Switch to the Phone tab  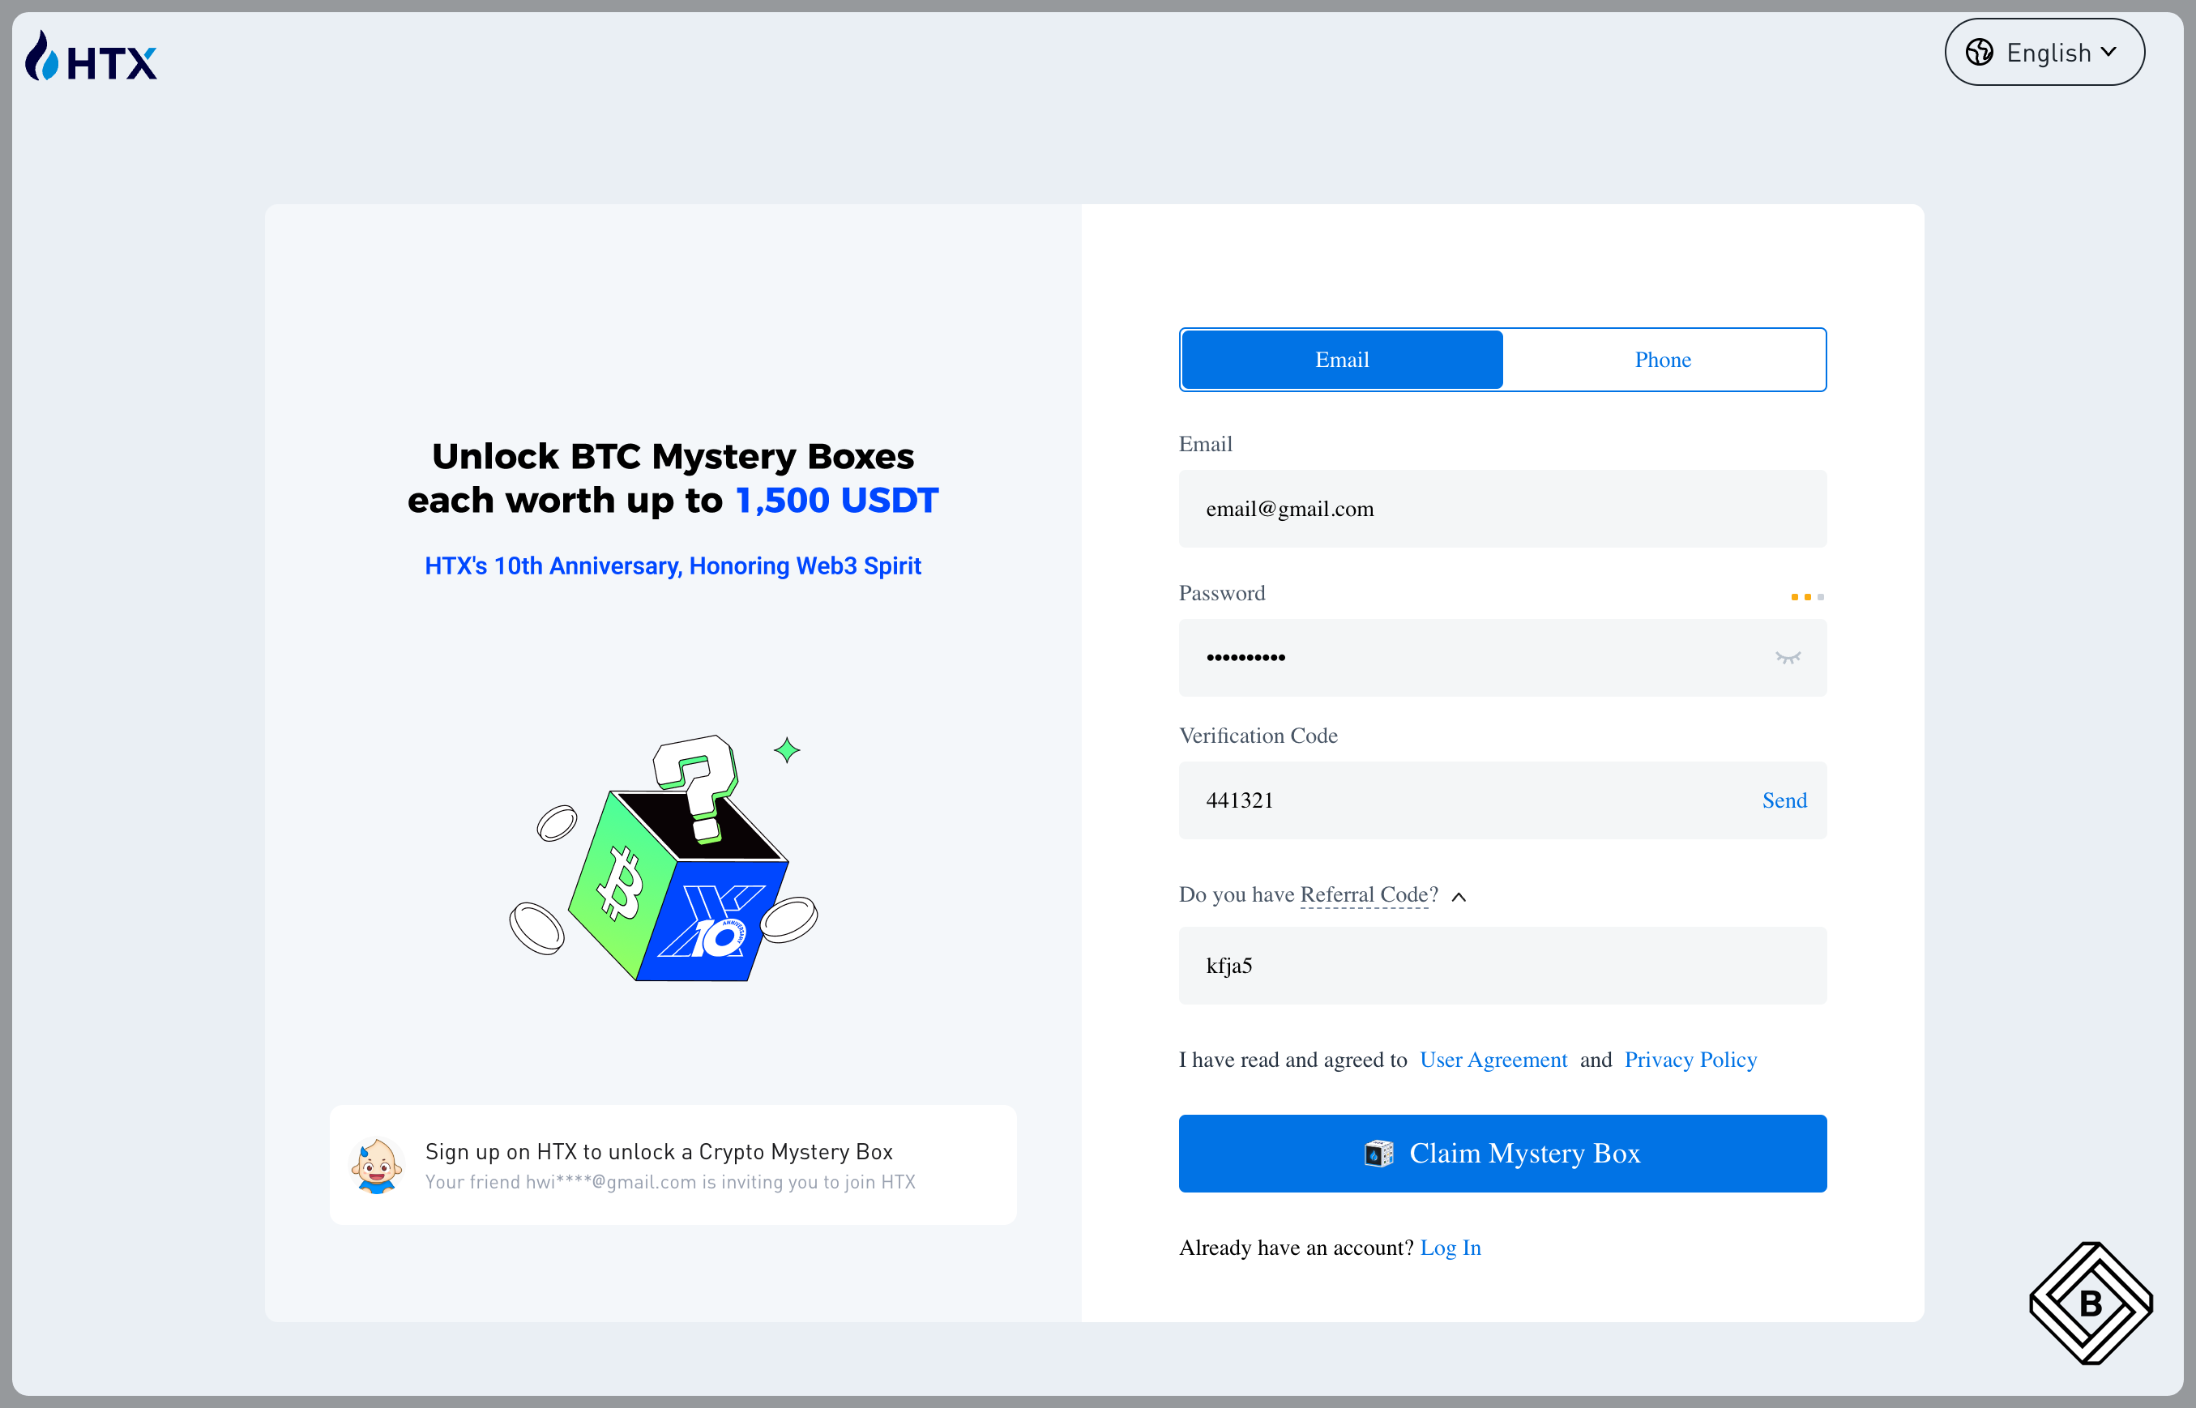(x=1662, y=360)
